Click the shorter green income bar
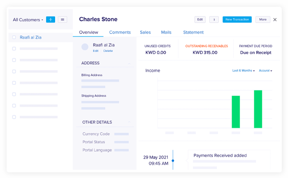 tap(236, 112)
